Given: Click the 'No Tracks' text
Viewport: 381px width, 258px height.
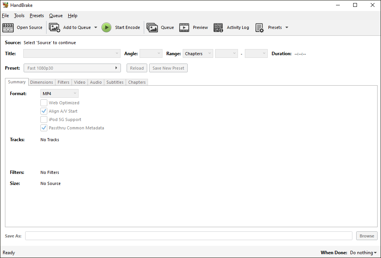Looking at the screenshot, I should (50, 140).
